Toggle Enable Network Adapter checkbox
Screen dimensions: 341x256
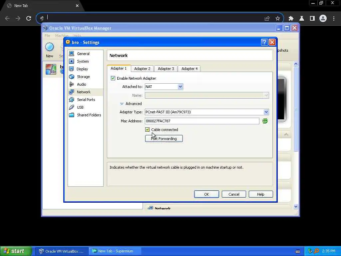point(113,78)
